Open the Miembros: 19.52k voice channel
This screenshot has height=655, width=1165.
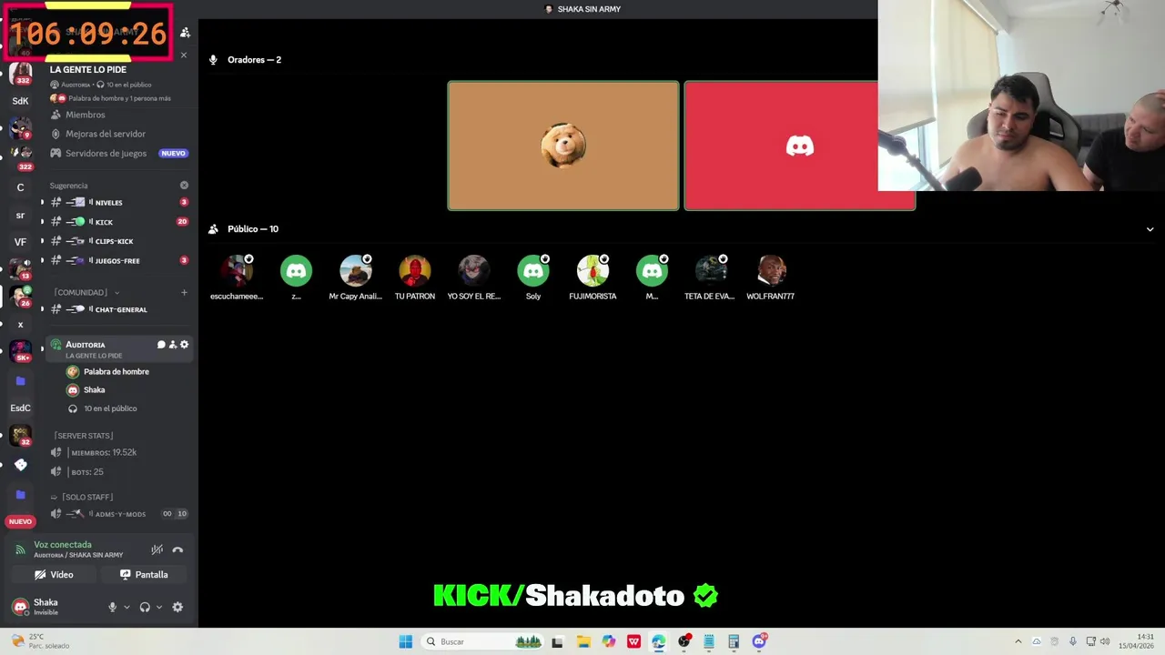point(118,452)
